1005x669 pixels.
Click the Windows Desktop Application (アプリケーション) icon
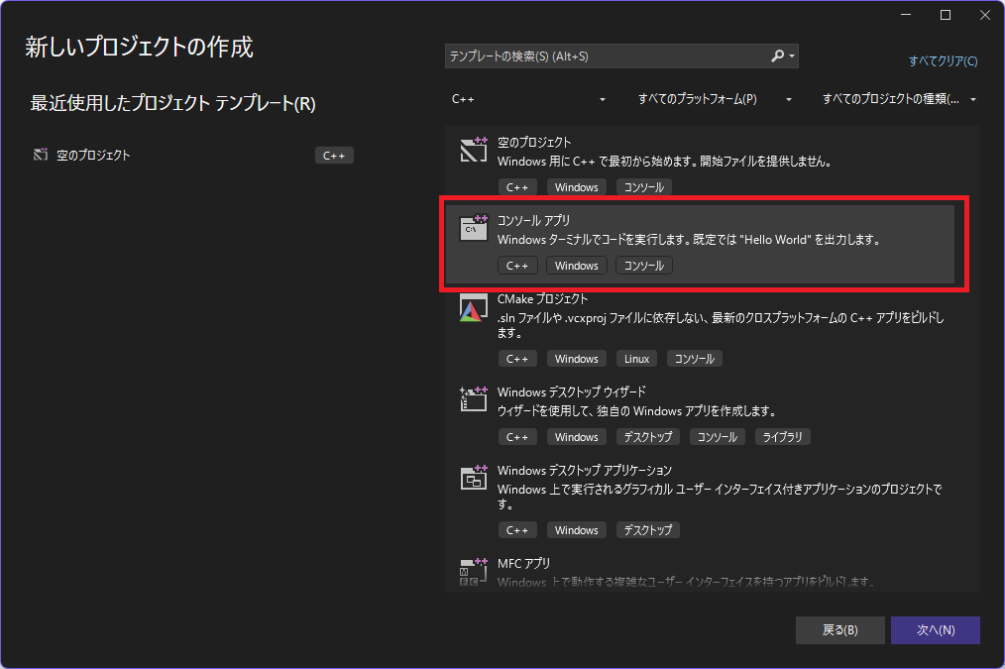click(473, 479)
